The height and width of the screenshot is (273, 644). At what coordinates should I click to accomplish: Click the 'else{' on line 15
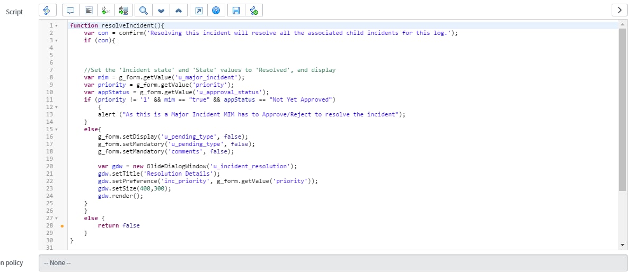[92, 129]
